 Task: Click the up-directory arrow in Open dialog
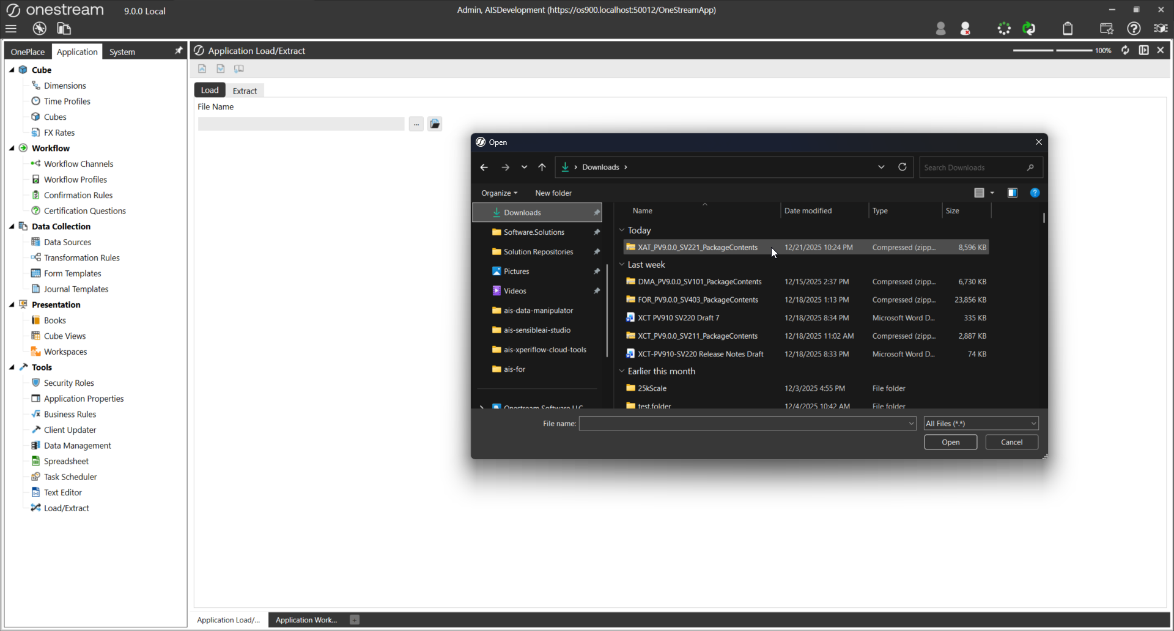542,167
